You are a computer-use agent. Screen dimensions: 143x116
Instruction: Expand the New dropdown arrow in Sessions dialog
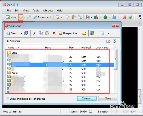point(21,33)
